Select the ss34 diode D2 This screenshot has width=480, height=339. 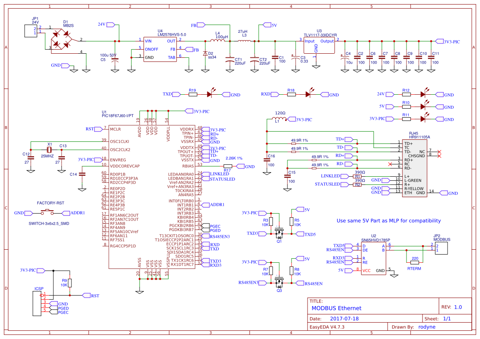coord(205,53)
